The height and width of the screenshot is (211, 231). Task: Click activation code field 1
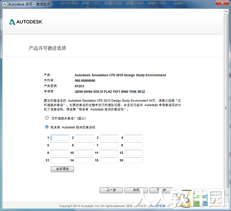tap(60, 137)
